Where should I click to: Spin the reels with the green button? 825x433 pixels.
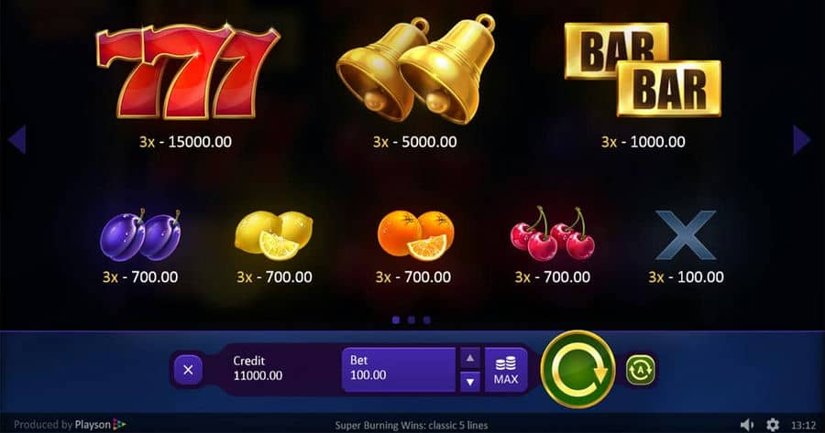(x=577, y=370)
